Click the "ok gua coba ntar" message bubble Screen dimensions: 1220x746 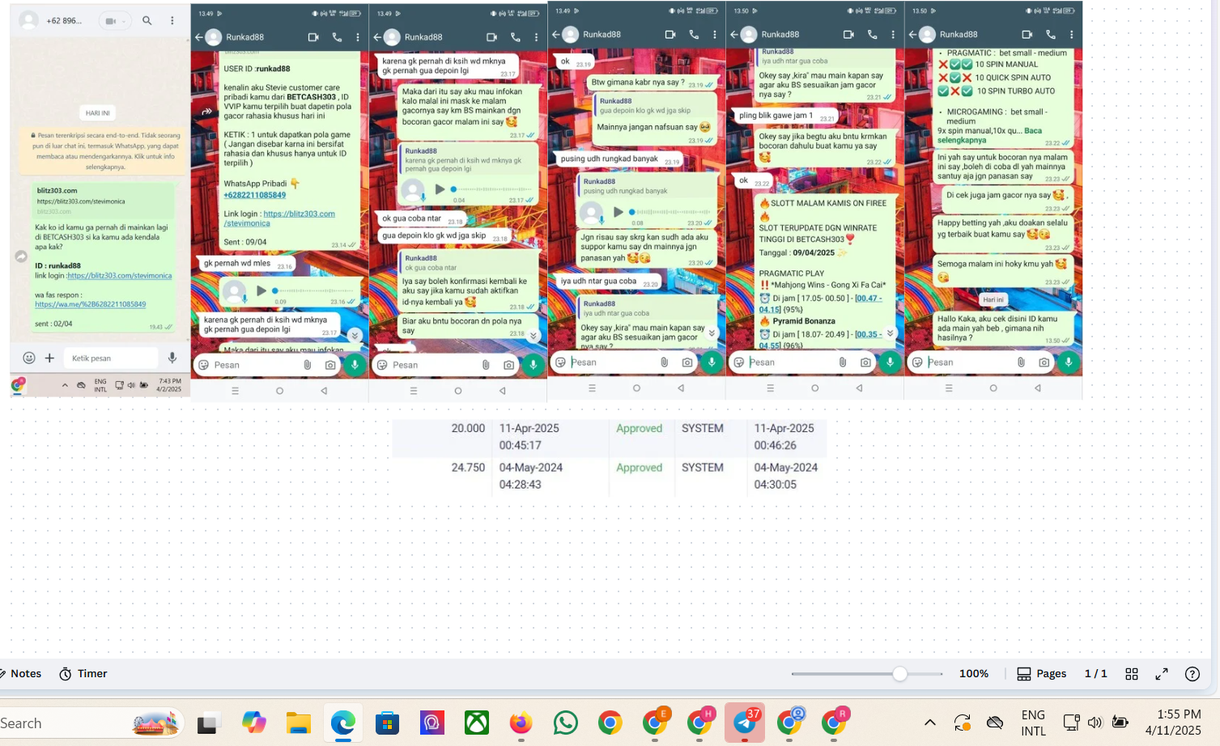tap(422, 218)
